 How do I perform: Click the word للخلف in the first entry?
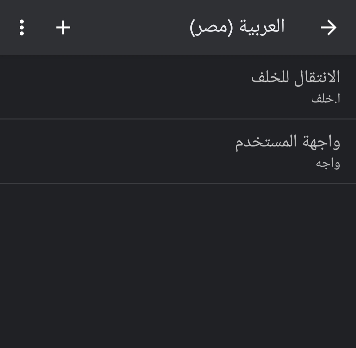(268, 77)
